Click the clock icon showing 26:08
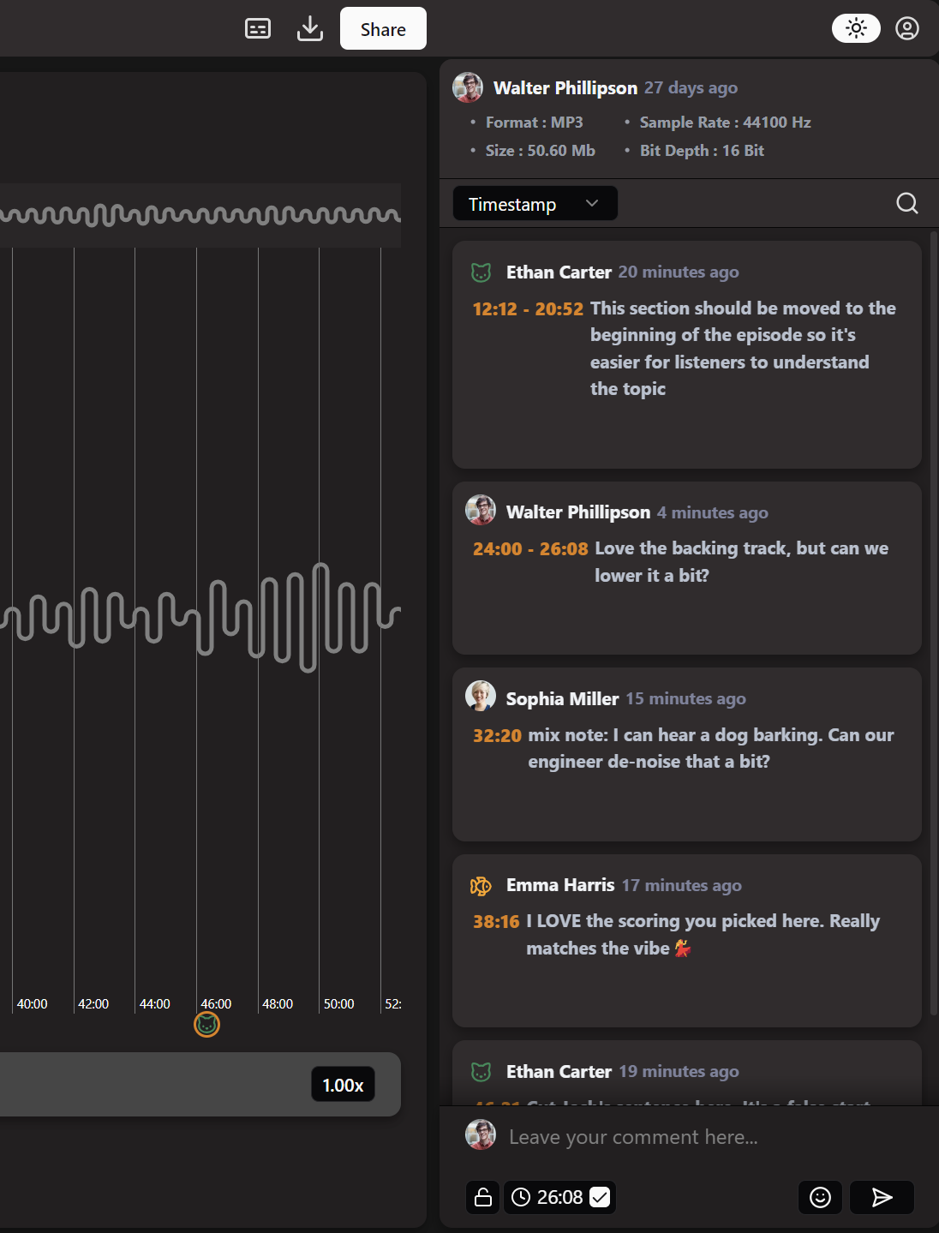This screenshot has width=939, height=1233. (521, 1197)
